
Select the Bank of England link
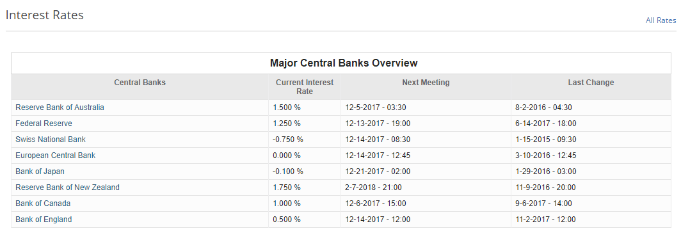[x=44, y=219]
